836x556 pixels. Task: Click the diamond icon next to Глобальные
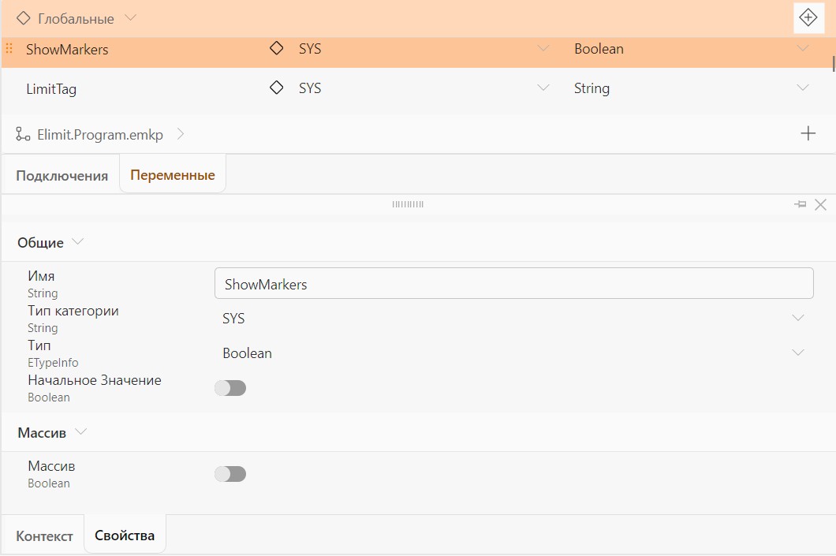tap(23, 18)
